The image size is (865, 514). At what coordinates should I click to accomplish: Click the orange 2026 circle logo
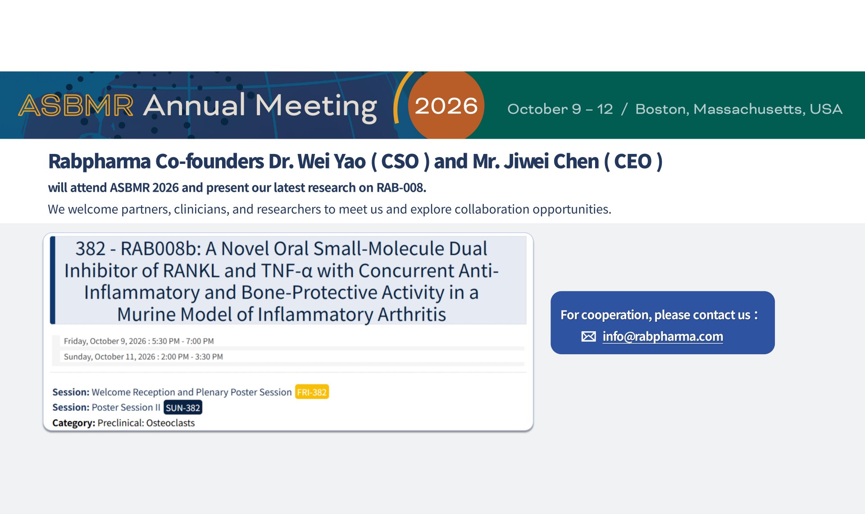(446, 105)
